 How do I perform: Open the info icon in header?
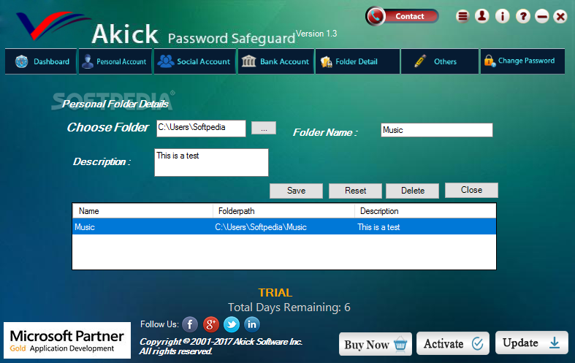coord(503,16)
